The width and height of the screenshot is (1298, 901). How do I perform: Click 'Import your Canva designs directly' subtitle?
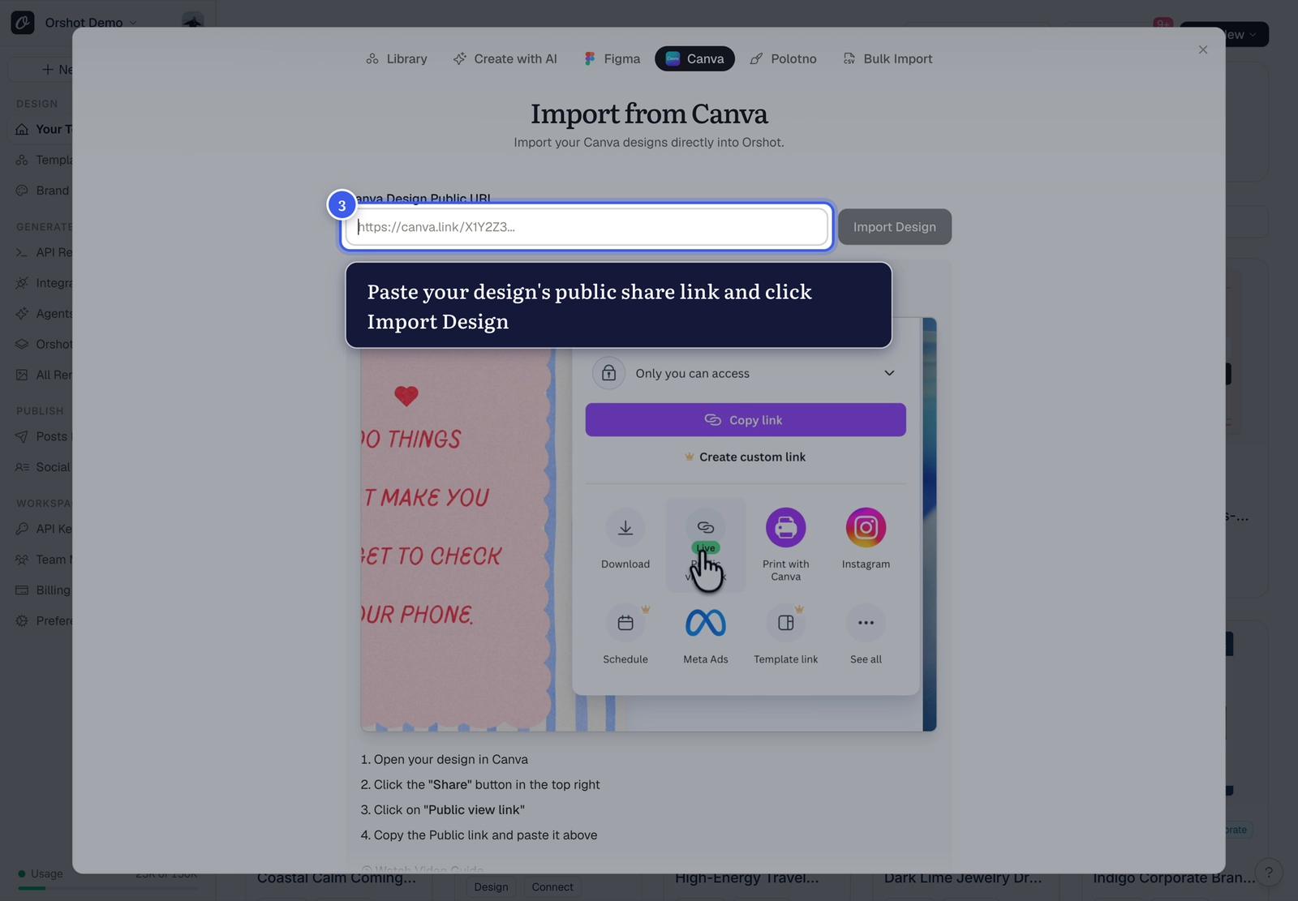coord(649,143)
